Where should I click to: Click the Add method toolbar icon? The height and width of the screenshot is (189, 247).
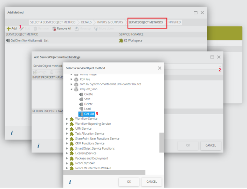point(8,28)
